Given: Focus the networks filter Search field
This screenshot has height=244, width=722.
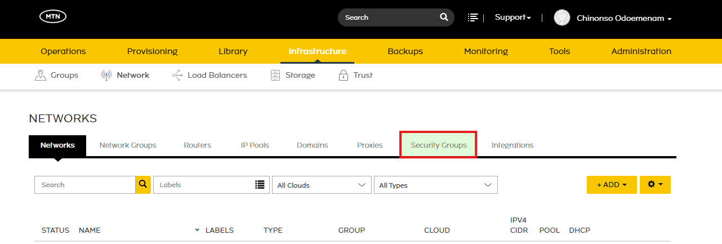Looking at the screenshot, I should click(85, 184).
